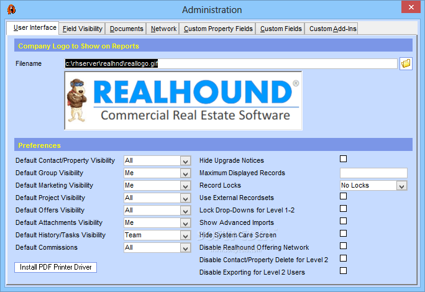The width and height of the screenshot is (425, 292).
Task: Expand Default Contact/Property Visibility dropdown
Action: pyautogui.click(x=185, y=161)
